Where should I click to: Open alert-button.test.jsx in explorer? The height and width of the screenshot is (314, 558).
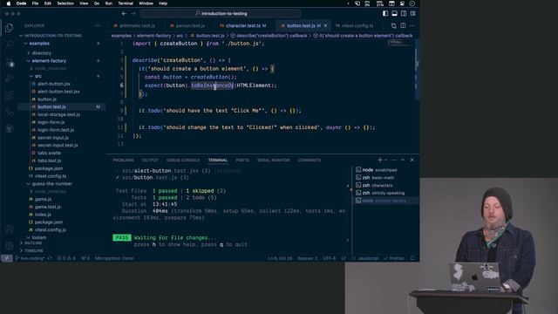(58, 92)
